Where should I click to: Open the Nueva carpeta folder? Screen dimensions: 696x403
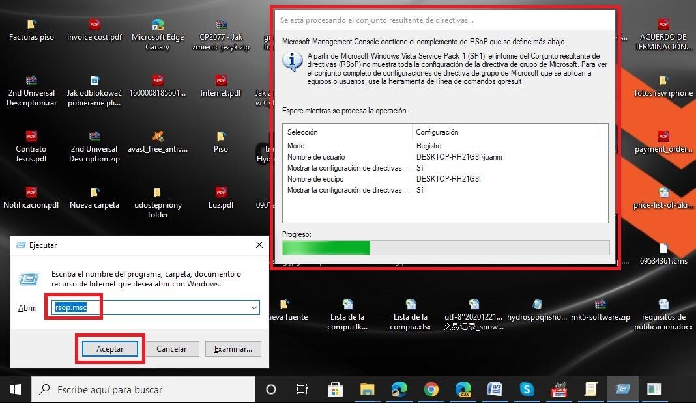point(94,198)
